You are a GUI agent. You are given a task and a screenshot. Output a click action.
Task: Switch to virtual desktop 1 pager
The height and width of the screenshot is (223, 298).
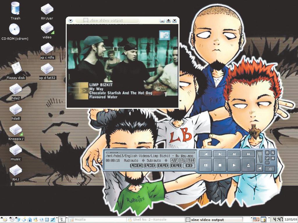[62, 220]
